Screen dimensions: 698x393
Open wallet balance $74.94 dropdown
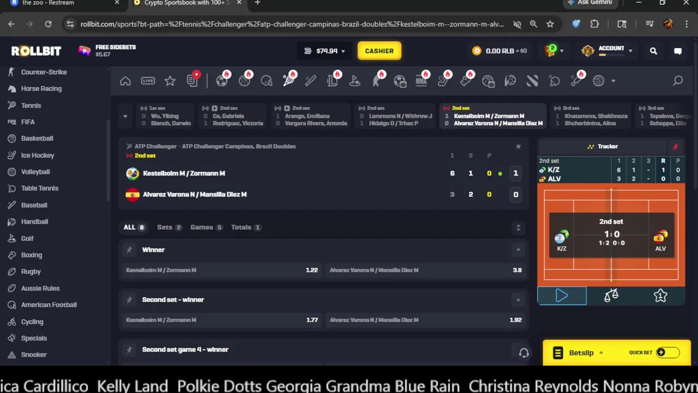pyautogui.click(x=325, y=51)
